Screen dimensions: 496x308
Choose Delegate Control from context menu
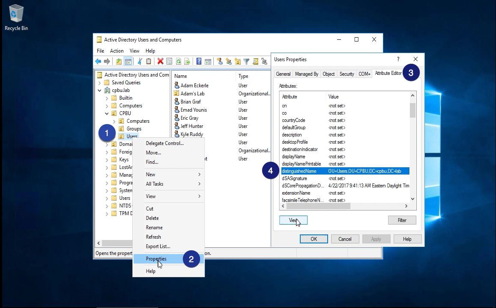[164, 143]
